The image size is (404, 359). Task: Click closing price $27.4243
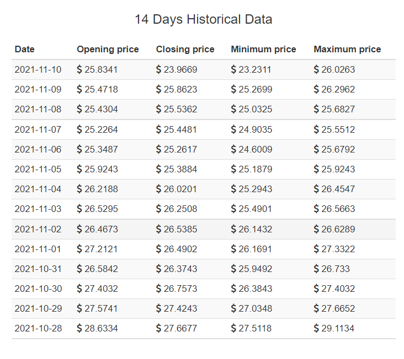(177, 309)
